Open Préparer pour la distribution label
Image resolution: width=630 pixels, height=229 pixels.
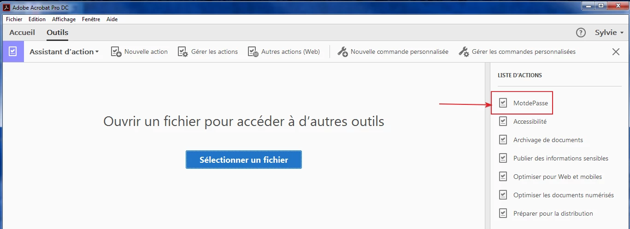point(553,213)
